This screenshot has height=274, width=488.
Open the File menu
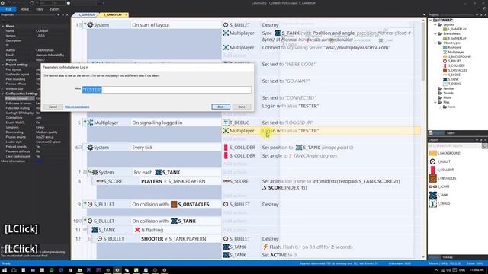[x=8, y=9]
